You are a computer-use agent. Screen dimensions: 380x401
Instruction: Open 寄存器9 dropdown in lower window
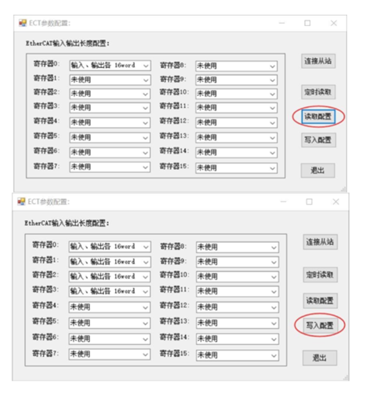click(237, 262)
